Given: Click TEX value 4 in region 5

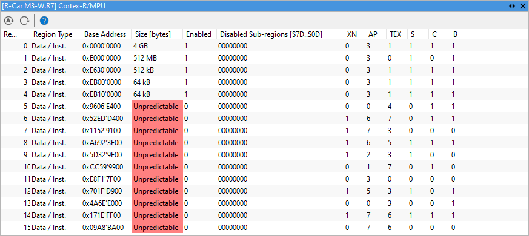Looking at the screenshot, I should coord(390,107).
